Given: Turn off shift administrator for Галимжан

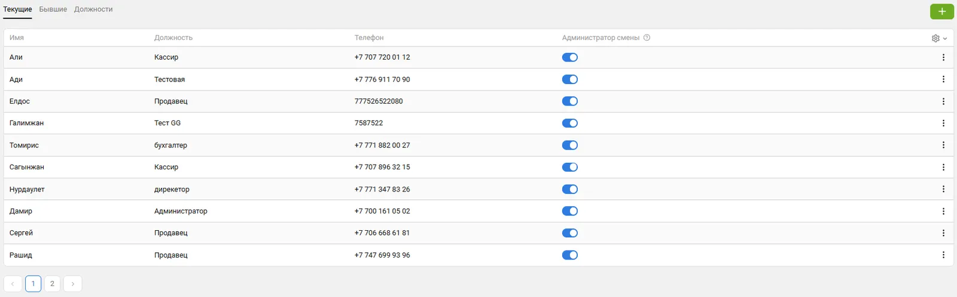Looking at the screenshot, I should 569,123.
